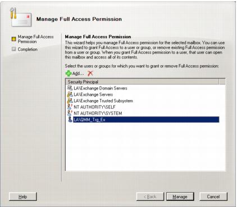
Task: Click the Cancel button
Action: [213, 197]
